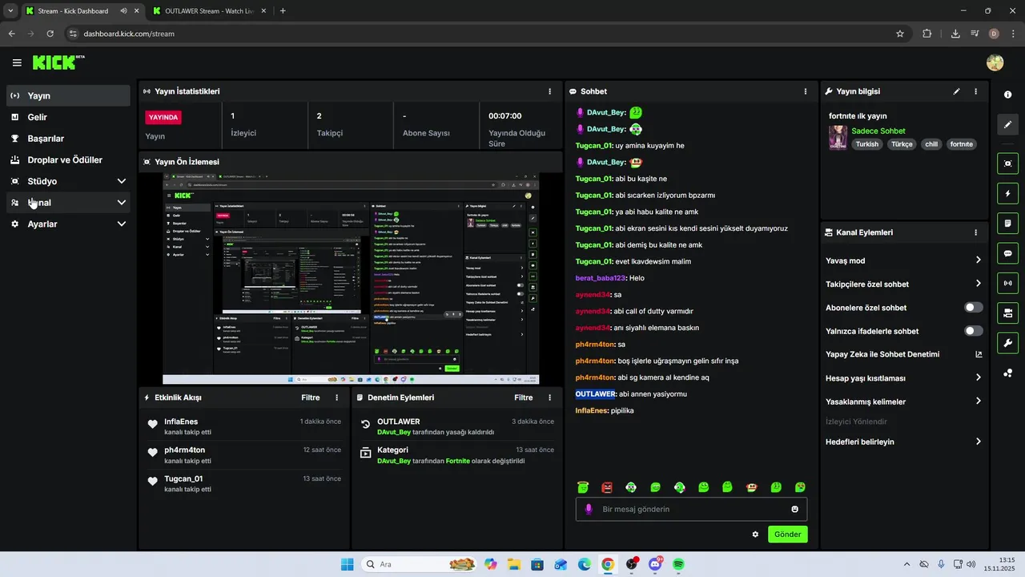
Task: Click the lightning bolt icon in right sidebar
Action: click(1007, 193)
